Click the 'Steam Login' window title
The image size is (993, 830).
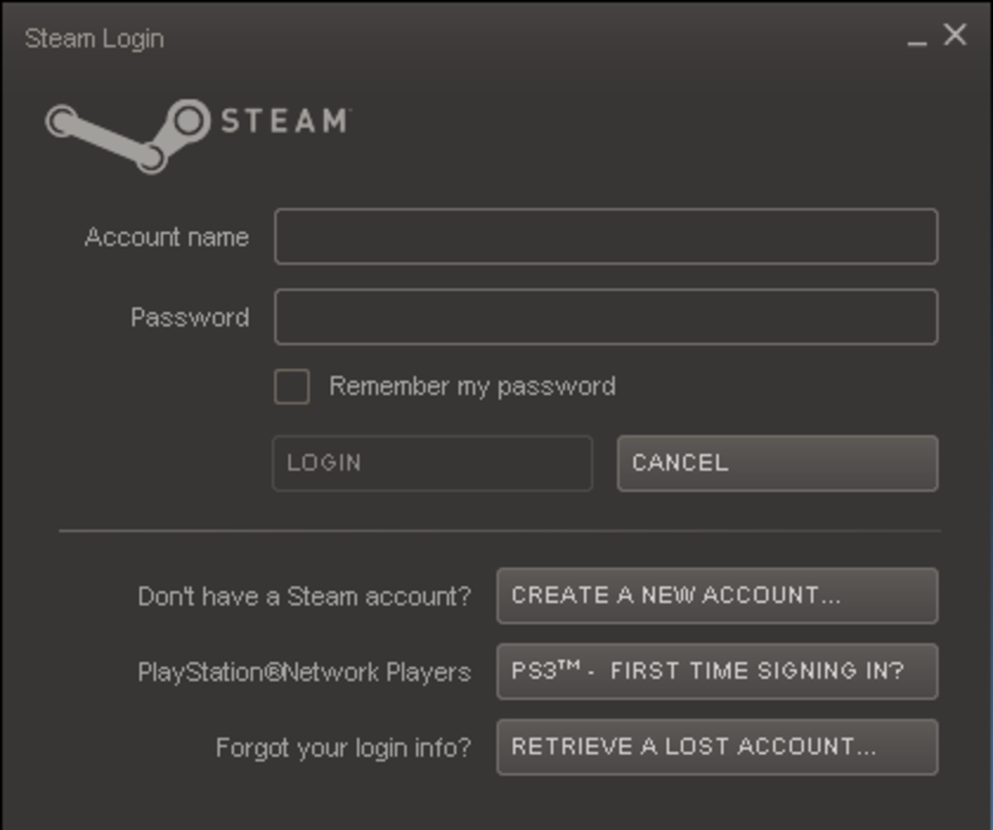(94, 39)
